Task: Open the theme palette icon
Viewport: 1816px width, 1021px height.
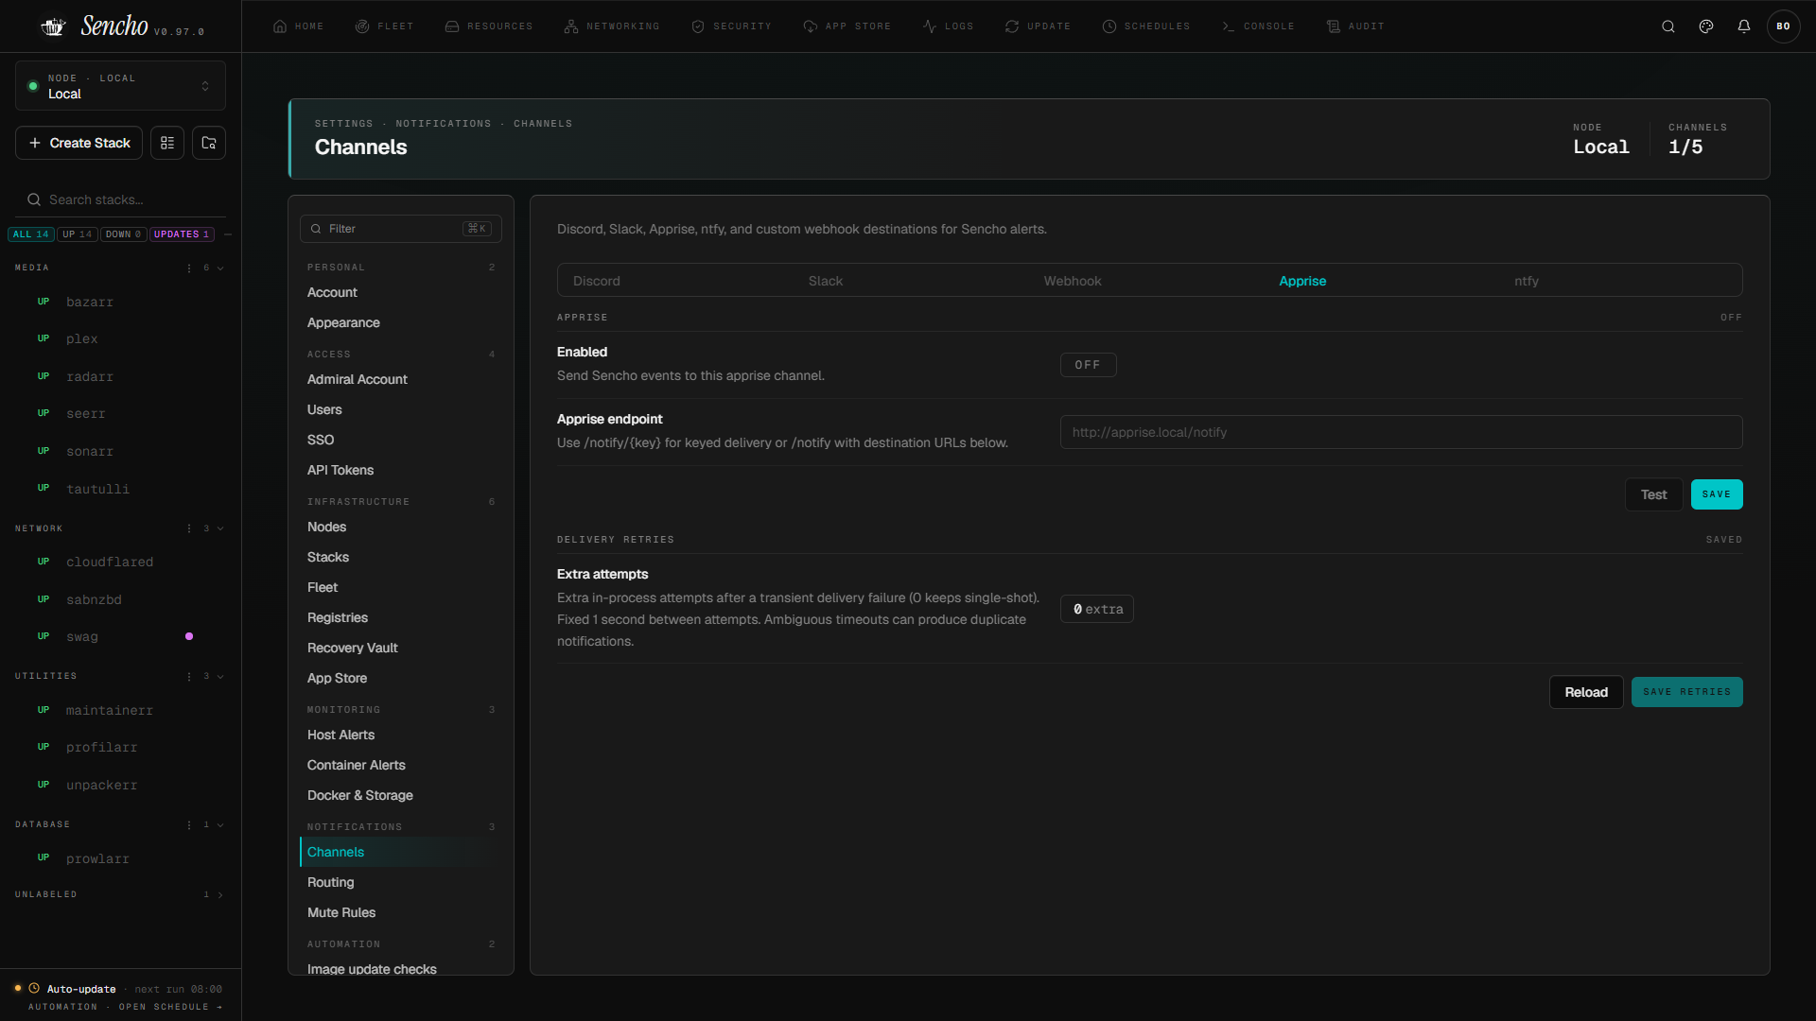Action: pyautogui.click(x=1706, y=26)
